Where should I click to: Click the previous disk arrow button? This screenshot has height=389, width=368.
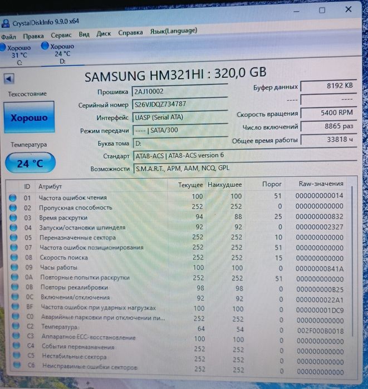coord(9,79)
